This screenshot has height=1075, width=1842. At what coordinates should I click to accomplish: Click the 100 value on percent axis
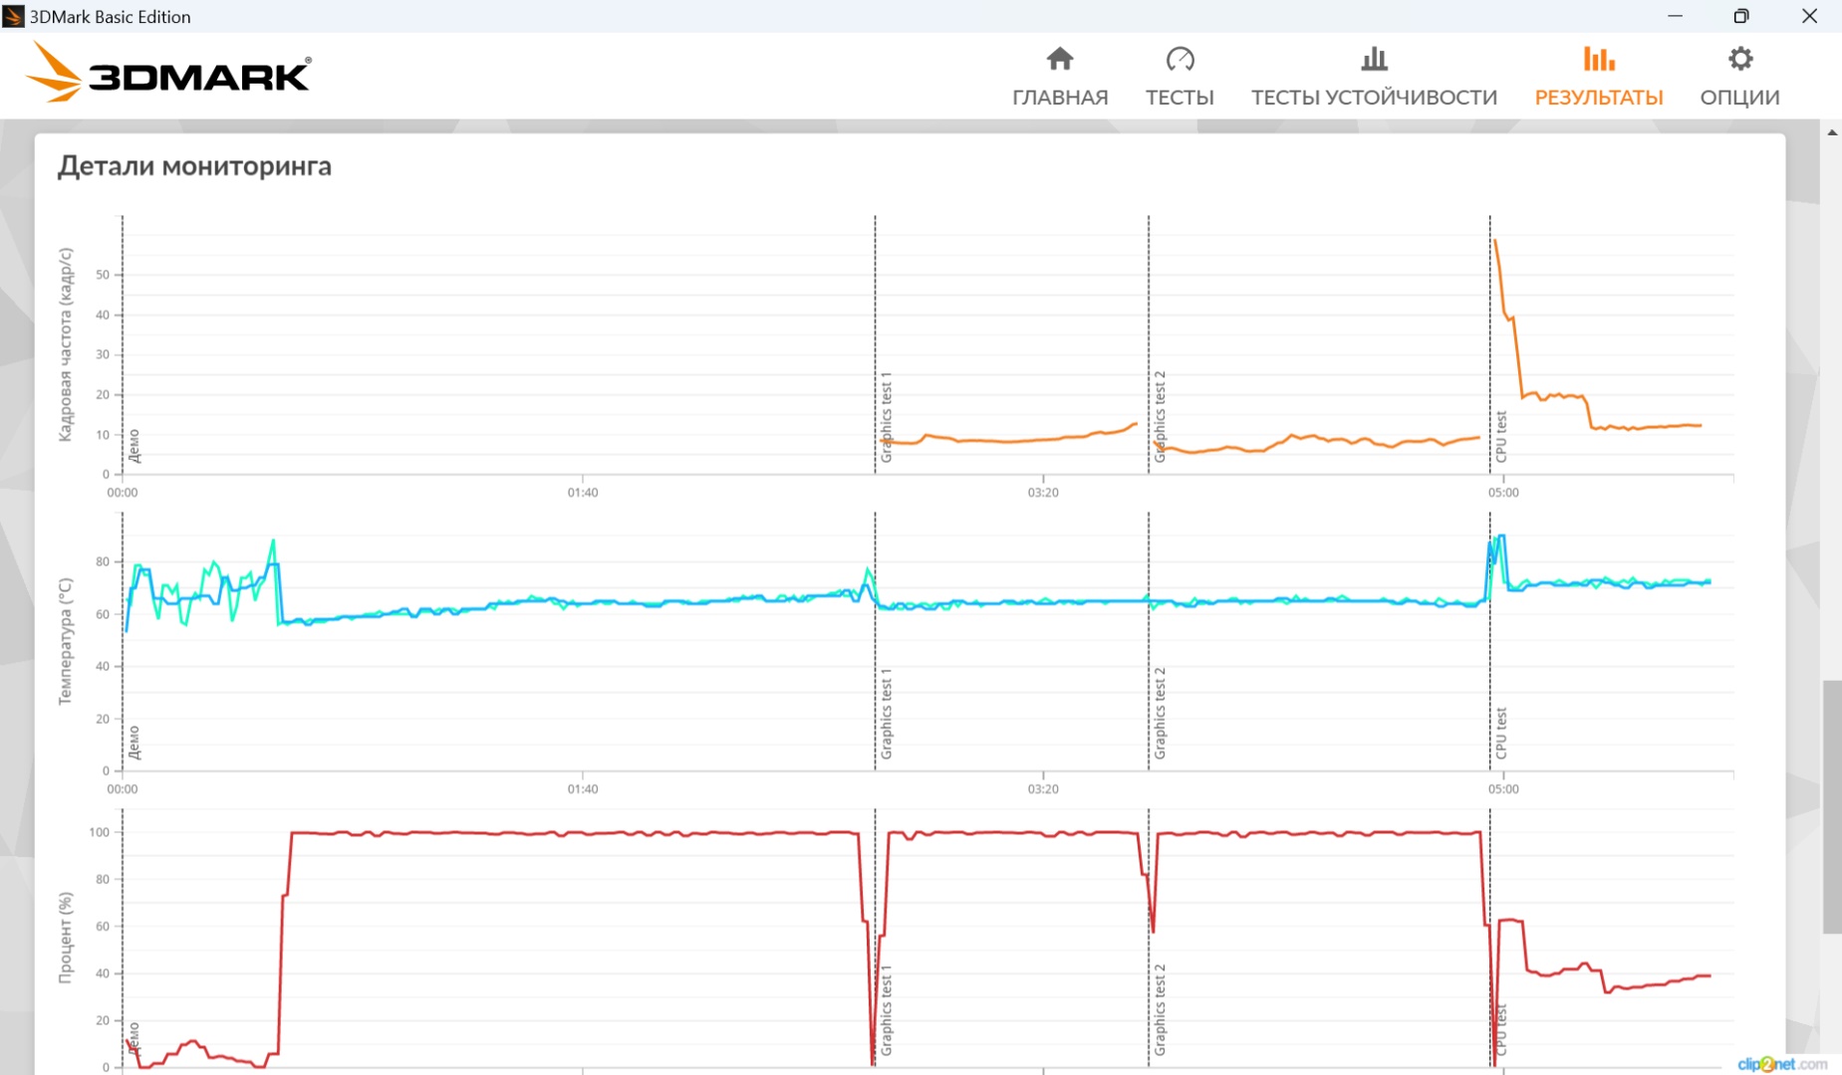tap(100, 832)
